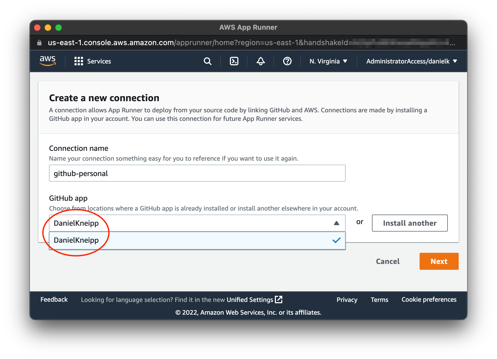Click the GitHub app field label
497x359 pixels.
pos(68,198)
